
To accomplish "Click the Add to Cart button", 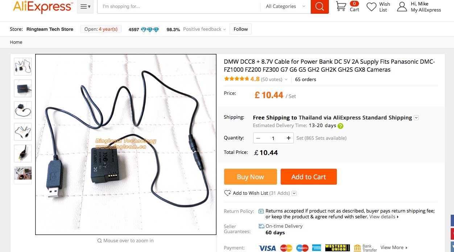I will [309, 177].
